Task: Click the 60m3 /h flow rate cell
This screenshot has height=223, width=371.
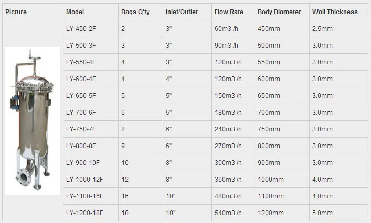Action: tap(226, 28)
